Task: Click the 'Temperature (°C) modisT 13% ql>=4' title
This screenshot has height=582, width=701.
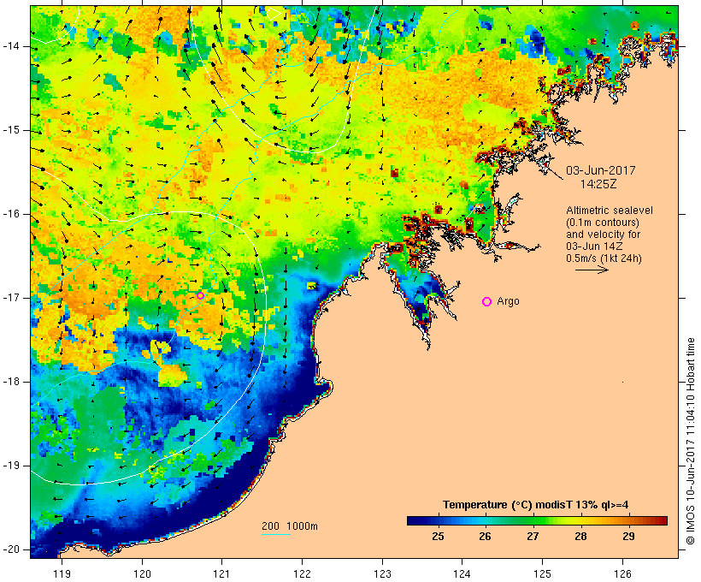Action: click(x=536, y=505)
